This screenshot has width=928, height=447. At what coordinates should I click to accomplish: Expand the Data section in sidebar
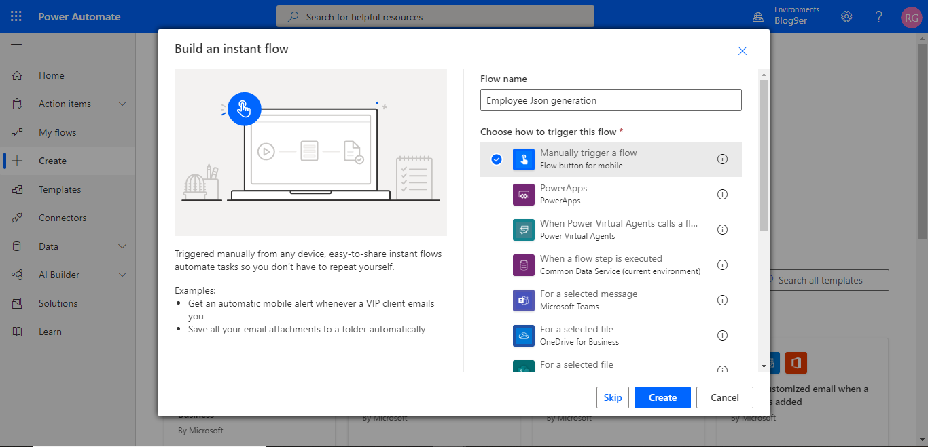[67, 246]
